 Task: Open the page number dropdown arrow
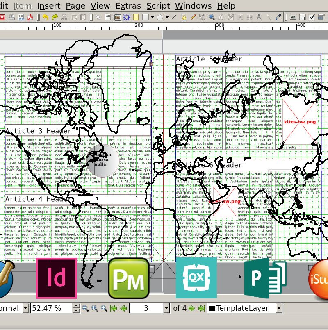(x=166, y=308)
